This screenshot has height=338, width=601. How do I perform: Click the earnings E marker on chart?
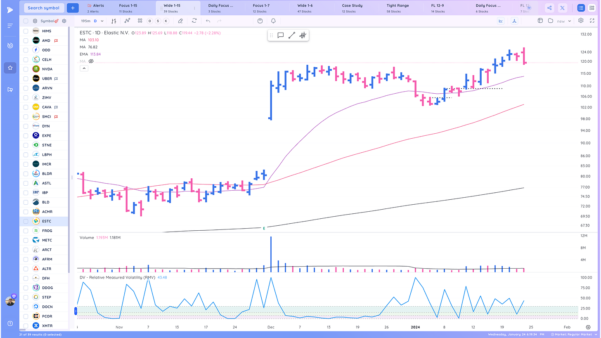pos(264,228)
